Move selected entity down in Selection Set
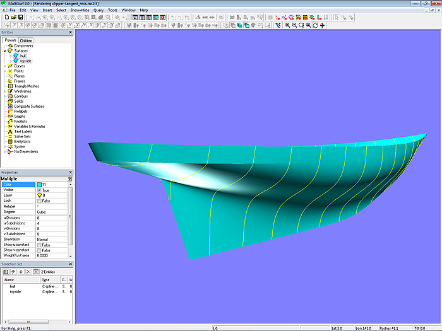Viewport: 442px width, 331px height. 21,272
